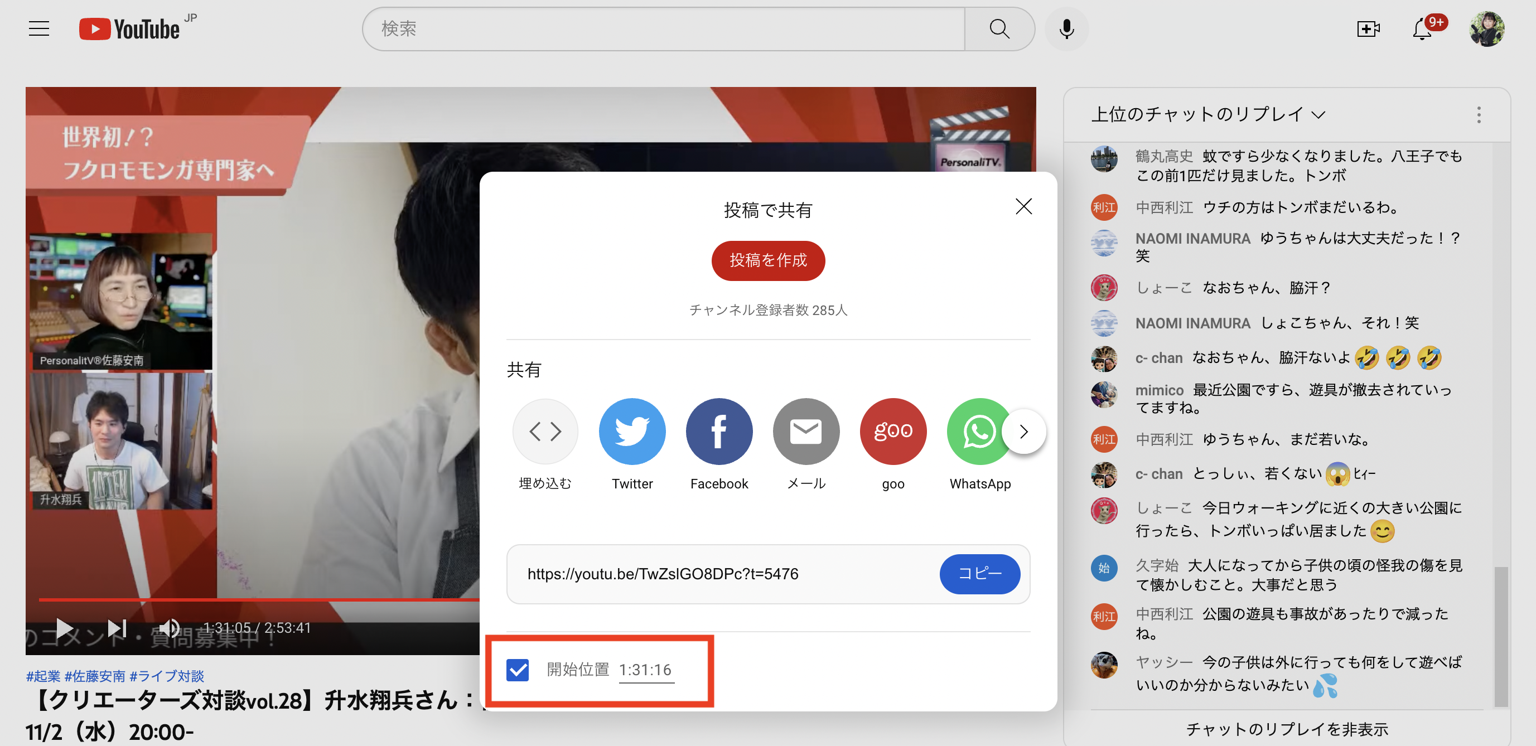The image size is (1536, 746).
Task: Click the Twitter share icon
Action: (632, 432)
